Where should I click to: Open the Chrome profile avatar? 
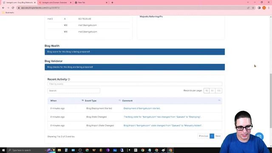tap(264, 8)
